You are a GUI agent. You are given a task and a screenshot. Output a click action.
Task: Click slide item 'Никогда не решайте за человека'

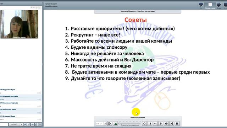point(107,54)
